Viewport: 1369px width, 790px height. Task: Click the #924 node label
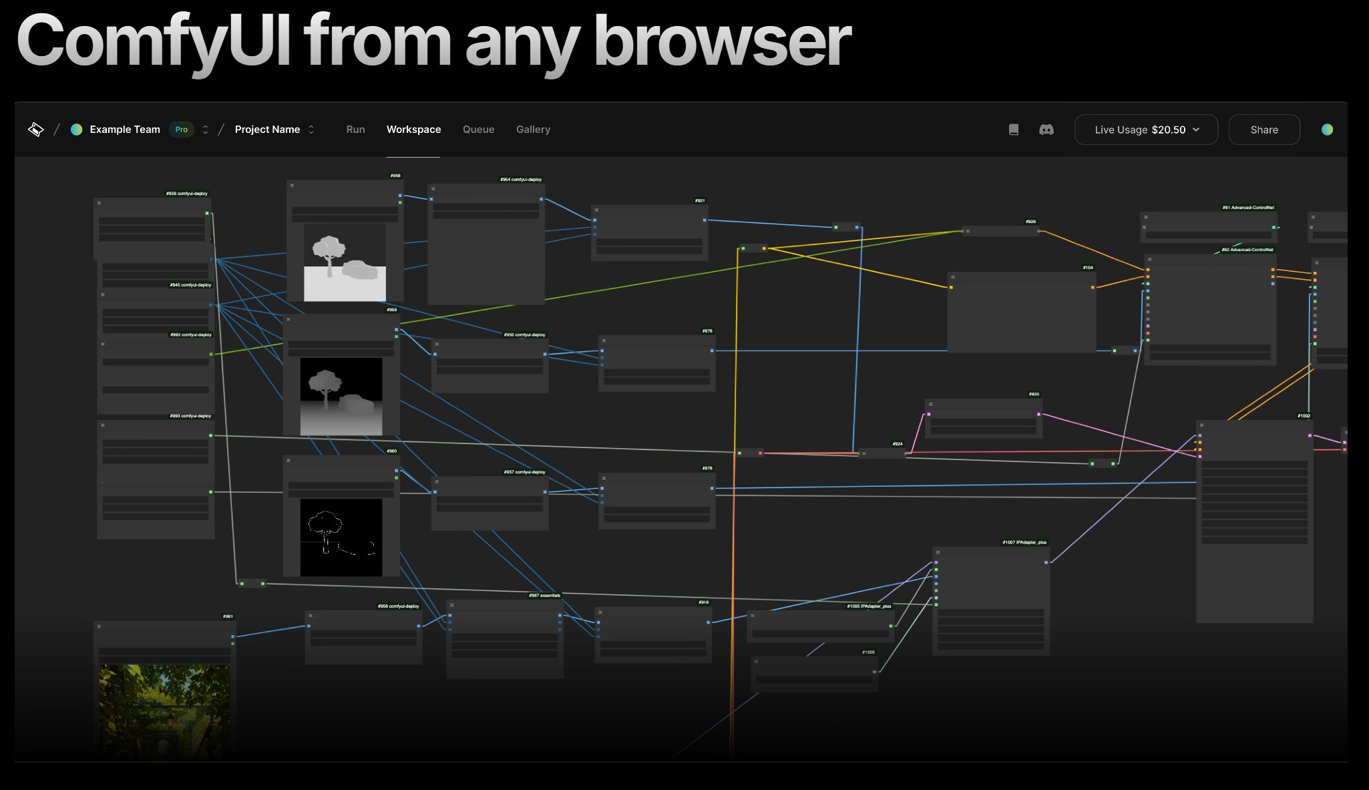click(898, 444)
